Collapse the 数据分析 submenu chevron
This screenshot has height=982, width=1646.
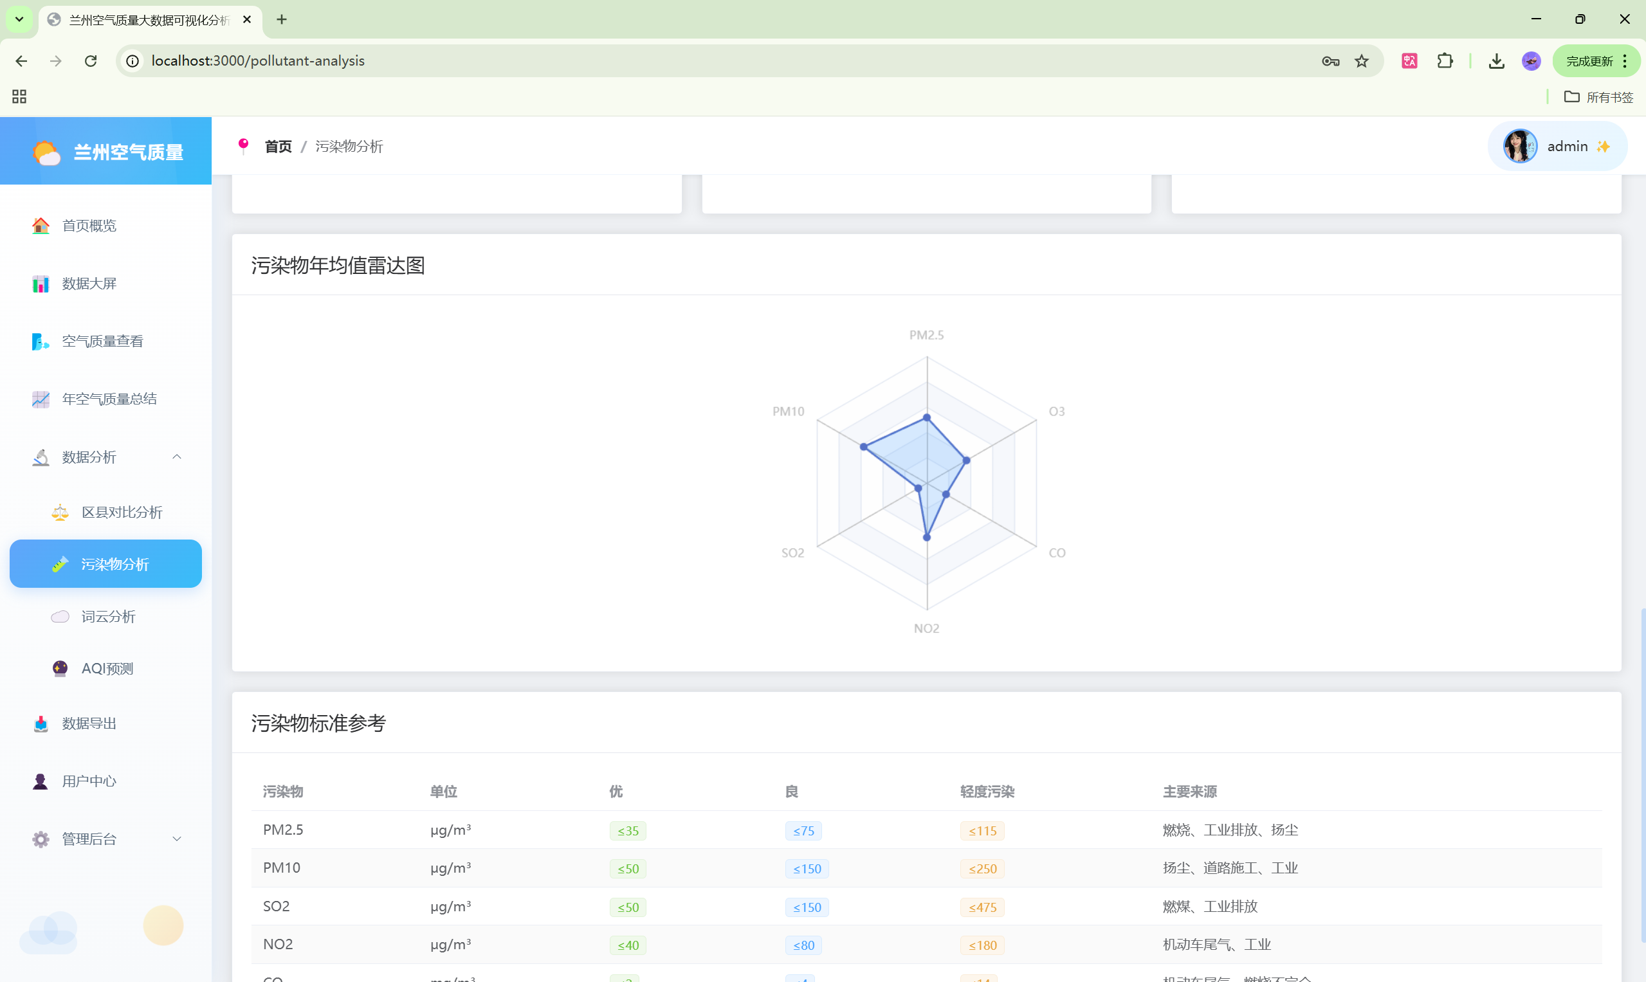(x=177, y=457)
